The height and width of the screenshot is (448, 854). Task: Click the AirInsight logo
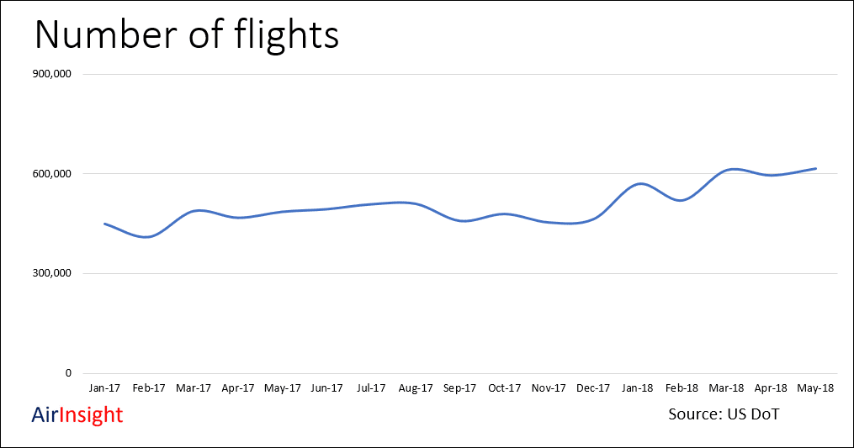(77, 414)
